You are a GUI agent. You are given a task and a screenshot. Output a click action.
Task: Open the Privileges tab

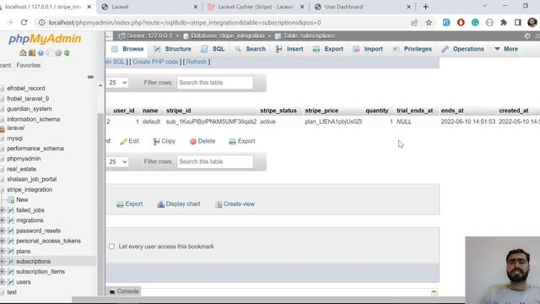tap(413, 49)
